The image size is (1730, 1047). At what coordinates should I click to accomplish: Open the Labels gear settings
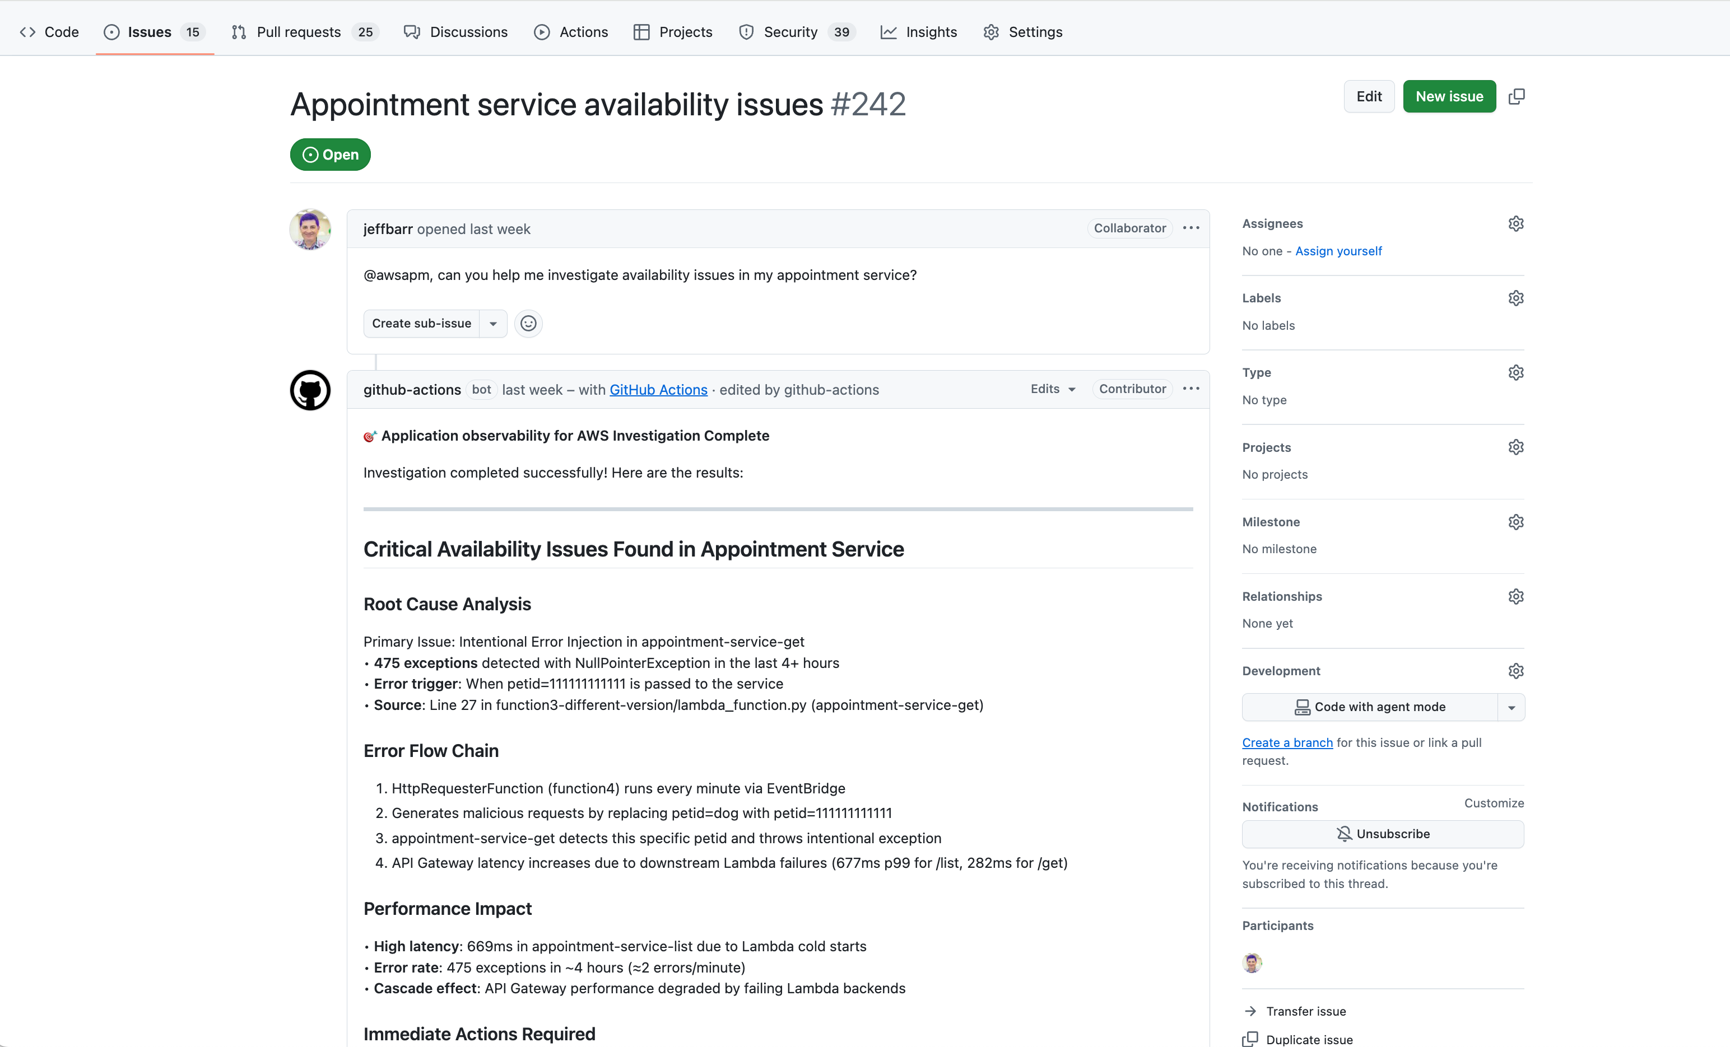1515,298
